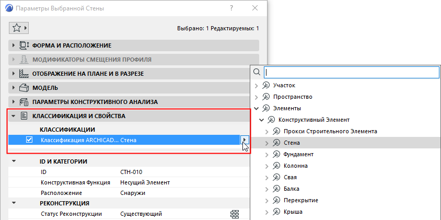Collapse КЛАССИФИКАЦИЯ И СВОЙСТВА panel

[13, 116]
